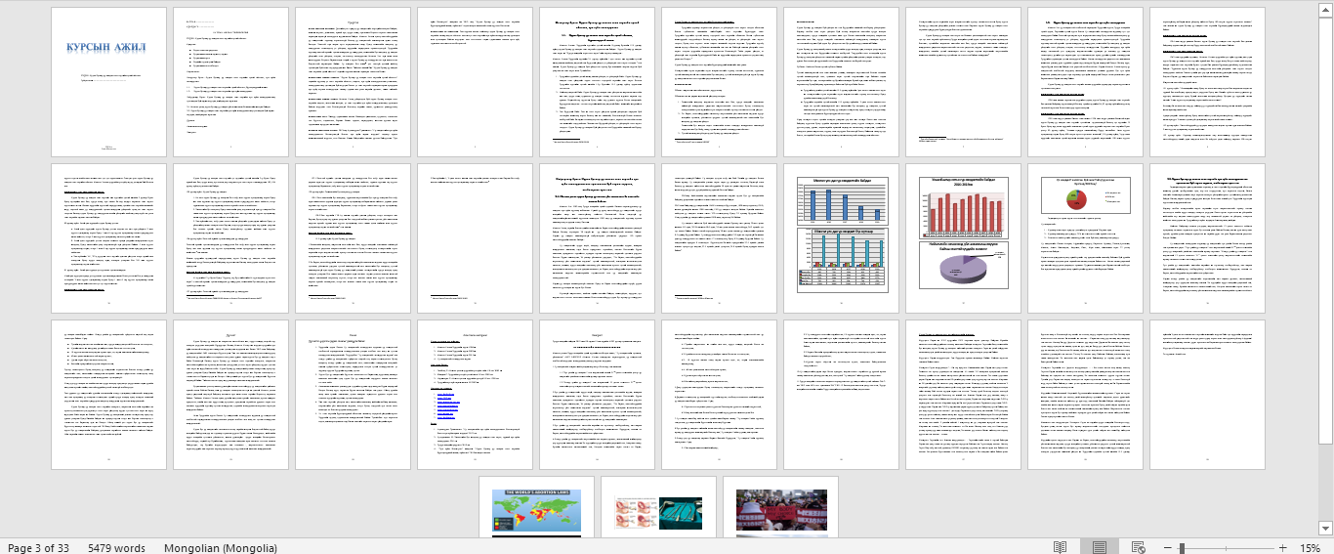This screenshot has width=1334, height=554.
Task: Click the page containing blue hyperlinks list
Action: (475, 394)
